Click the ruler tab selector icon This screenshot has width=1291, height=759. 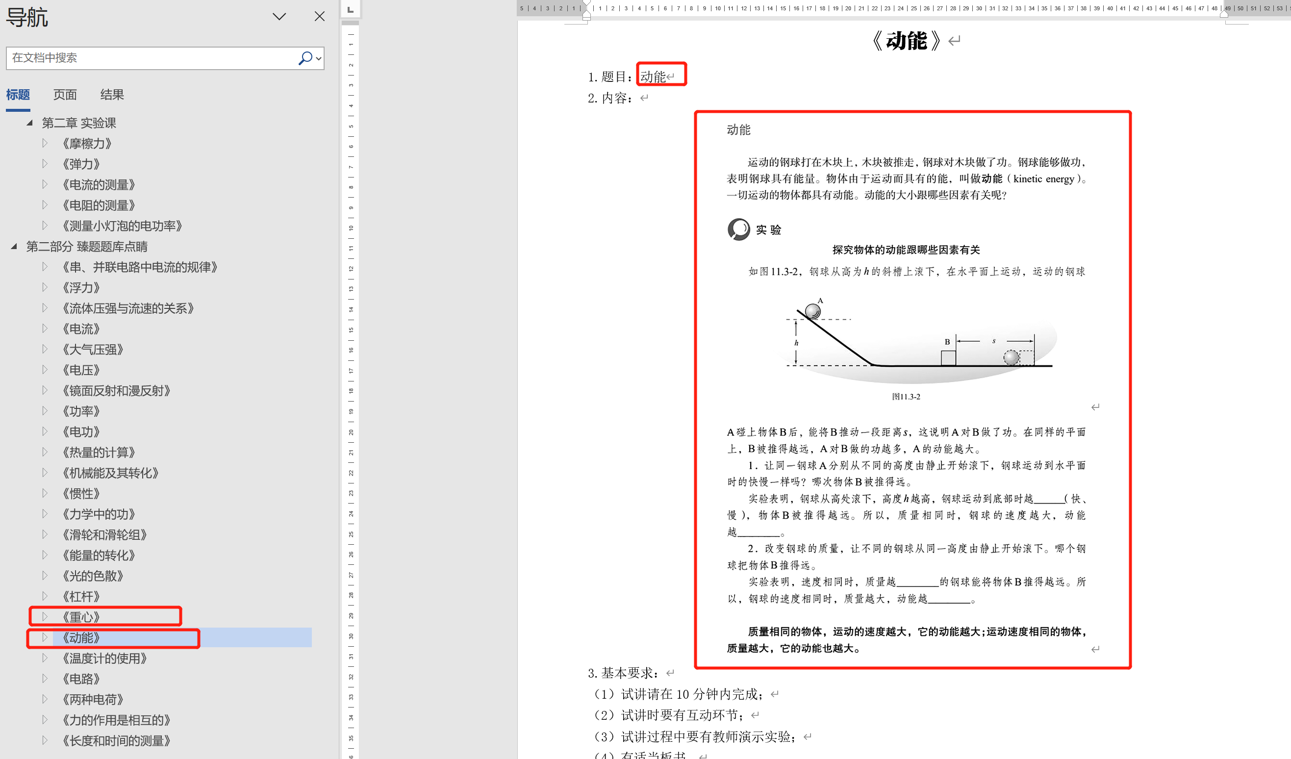click(351, 9)
